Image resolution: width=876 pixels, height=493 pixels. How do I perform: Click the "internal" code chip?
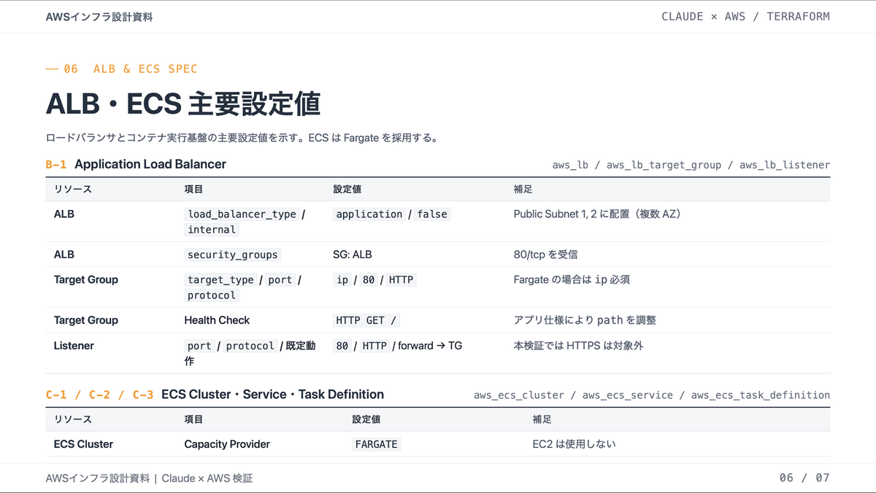212,229
